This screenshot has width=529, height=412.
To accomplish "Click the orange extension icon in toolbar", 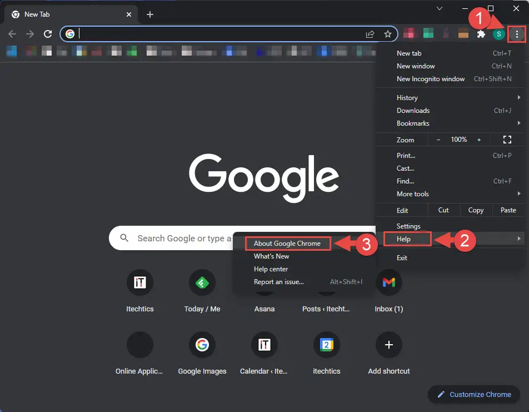I will [x=463, y=33].
